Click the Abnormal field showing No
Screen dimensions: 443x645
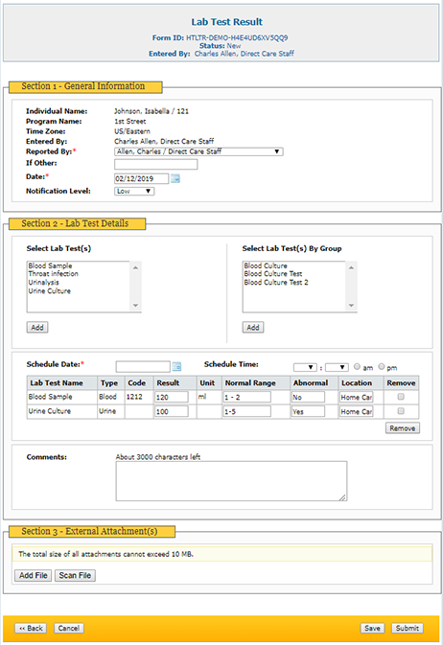pos(308,397)
